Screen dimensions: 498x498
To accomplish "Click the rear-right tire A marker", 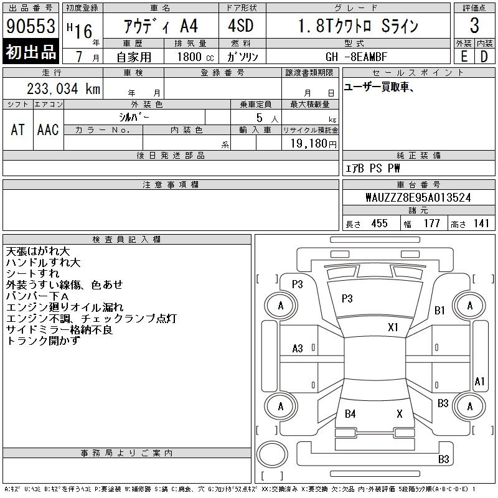I will pyautogui.click(x=470, y=406).
